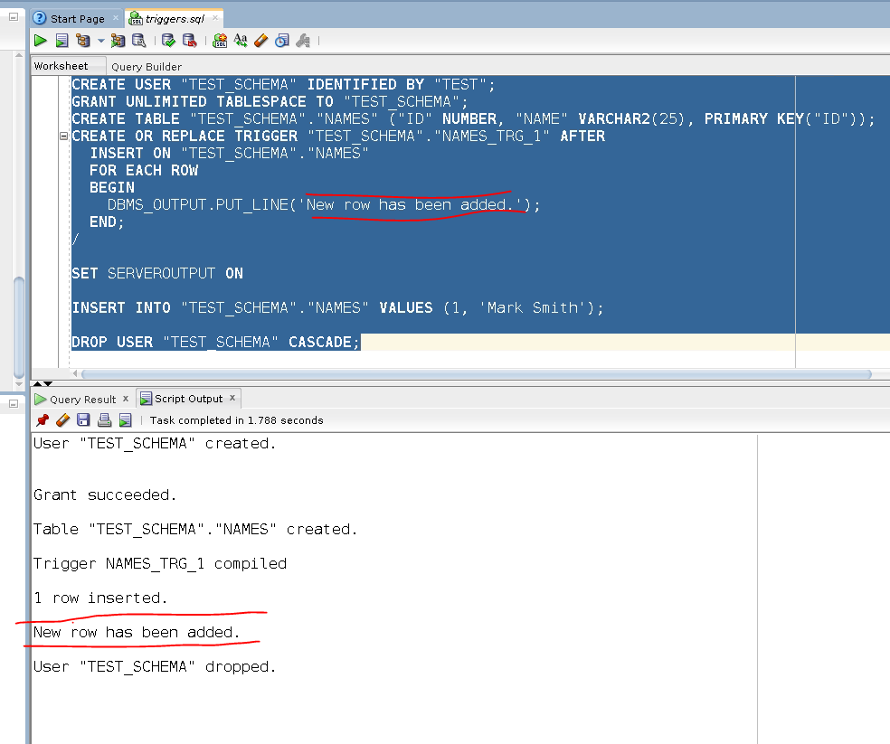Rollback changes using the red arrow icon
Image resolution: width=890 pixels, height=744 pixels.
(x=190, y=40)
